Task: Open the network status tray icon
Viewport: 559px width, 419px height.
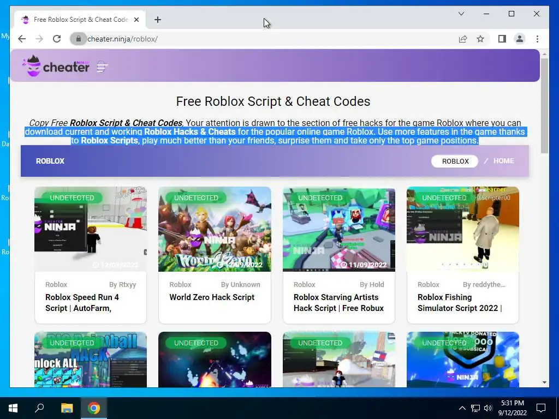Action: point(475,408)
